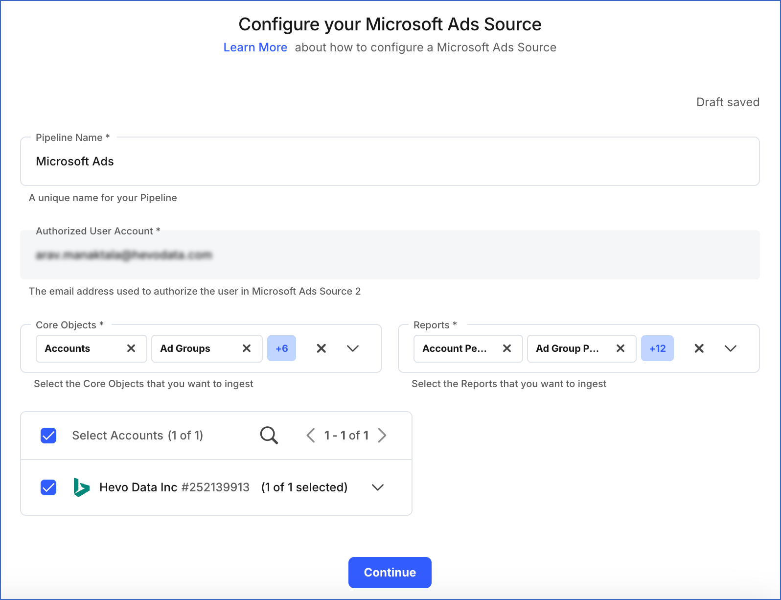Clear all selected Core Objects
Screen dimensions: 781x600
point(321,348)
